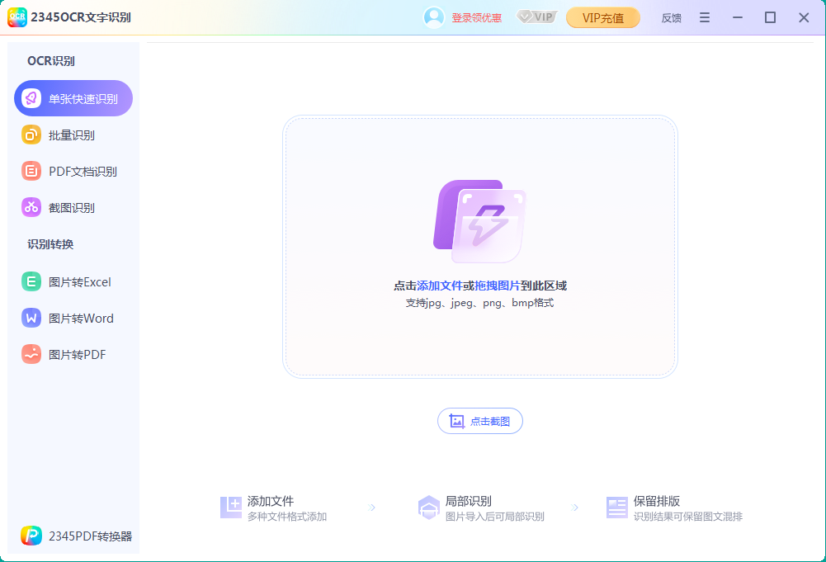
Task: Choose 图片转PDF conversion
Action: click(x=77, y=355)
